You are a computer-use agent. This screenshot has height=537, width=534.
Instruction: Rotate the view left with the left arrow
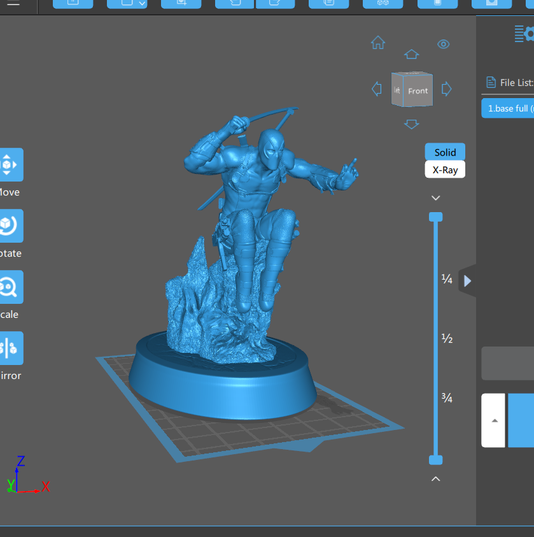[x=377, y=89]
